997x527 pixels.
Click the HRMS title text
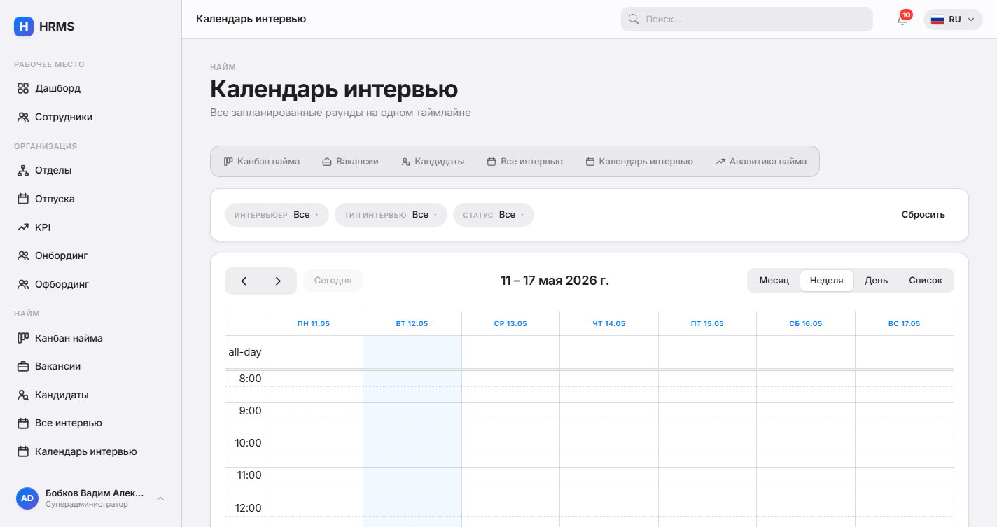(57, 27)
